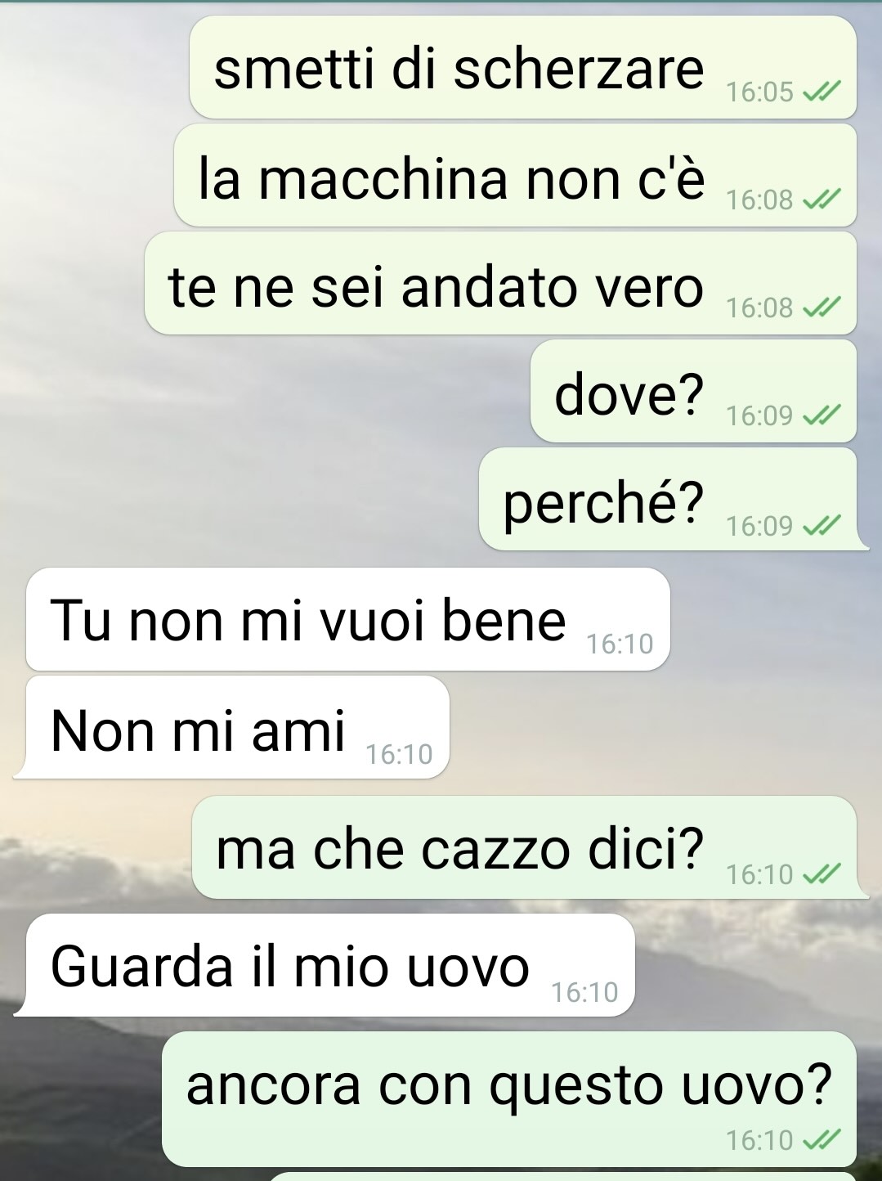Click read-receipt double check at 16:05
This screenshot has height=1181, width=882.
[x=821, y=92]
